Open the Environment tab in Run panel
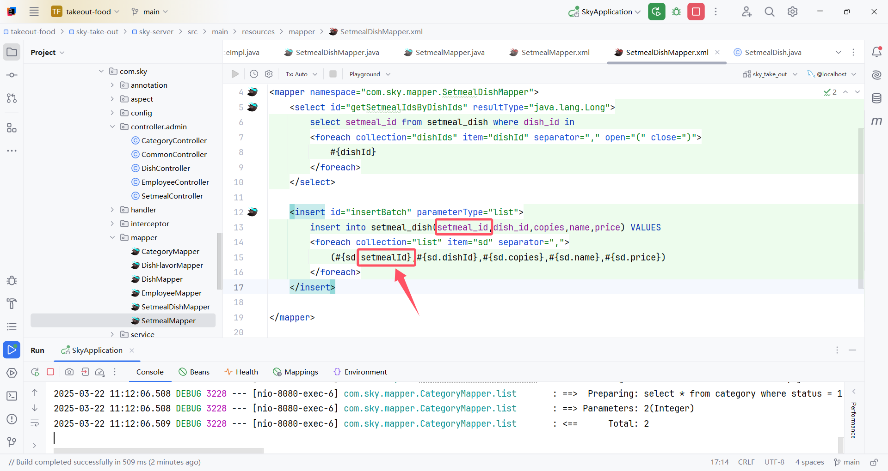This screenshot has height=471, width=888. coord(360,372)
